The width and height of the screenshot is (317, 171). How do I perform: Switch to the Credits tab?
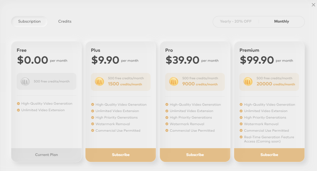pos(65,21)
